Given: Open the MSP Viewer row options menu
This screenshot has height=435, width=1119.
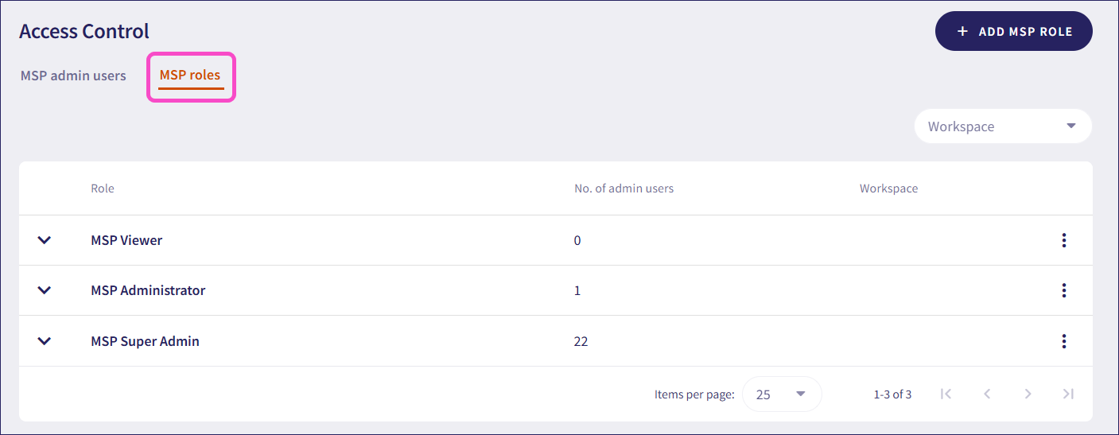Looking at the screenshot, I should 1063,240.
